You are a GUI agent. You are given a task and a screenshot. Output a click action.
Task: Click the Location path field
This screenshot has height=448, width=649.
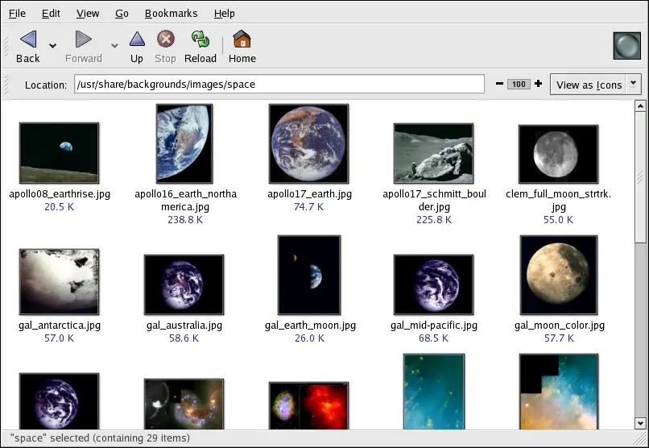(279, 85)
